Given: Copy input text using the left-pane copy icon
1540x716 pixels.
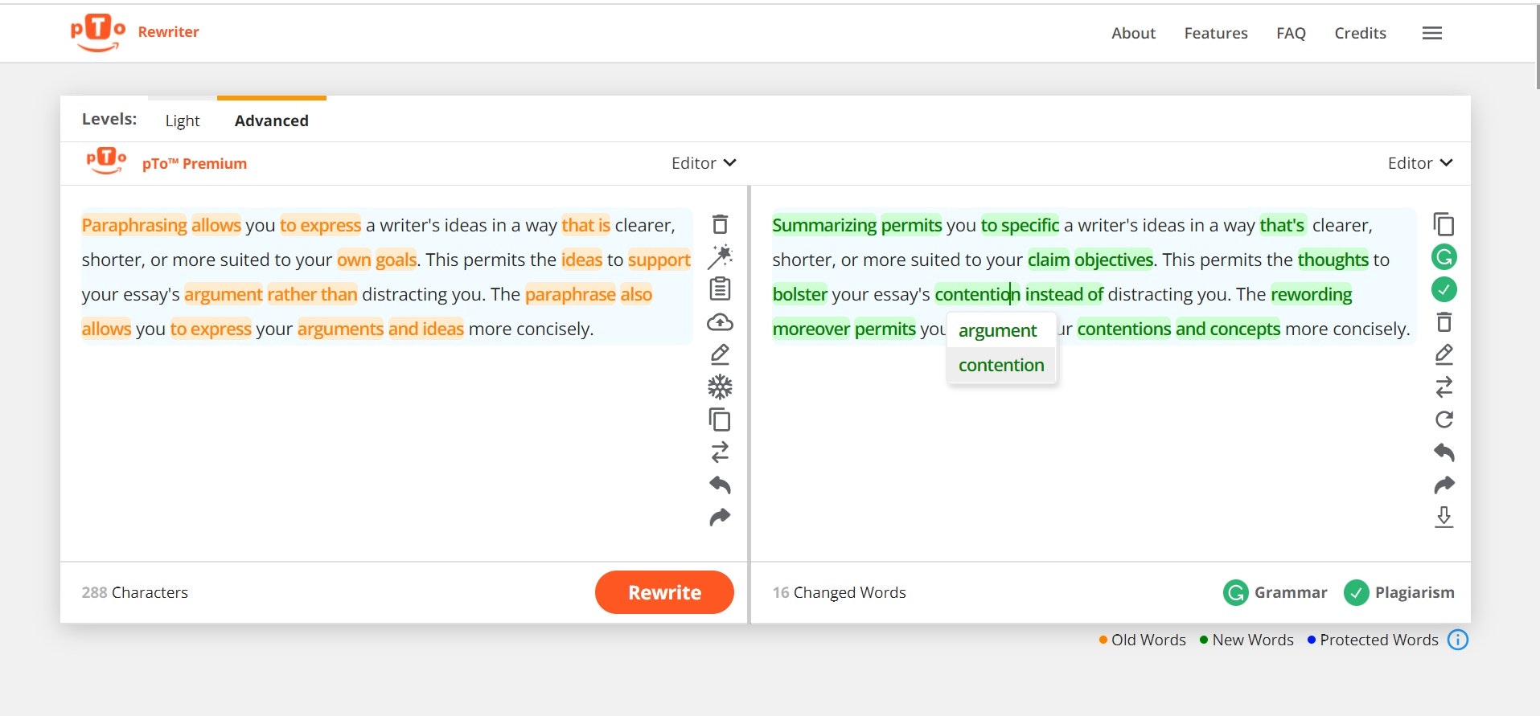Looking at the screenshot, I should (720, 419).
